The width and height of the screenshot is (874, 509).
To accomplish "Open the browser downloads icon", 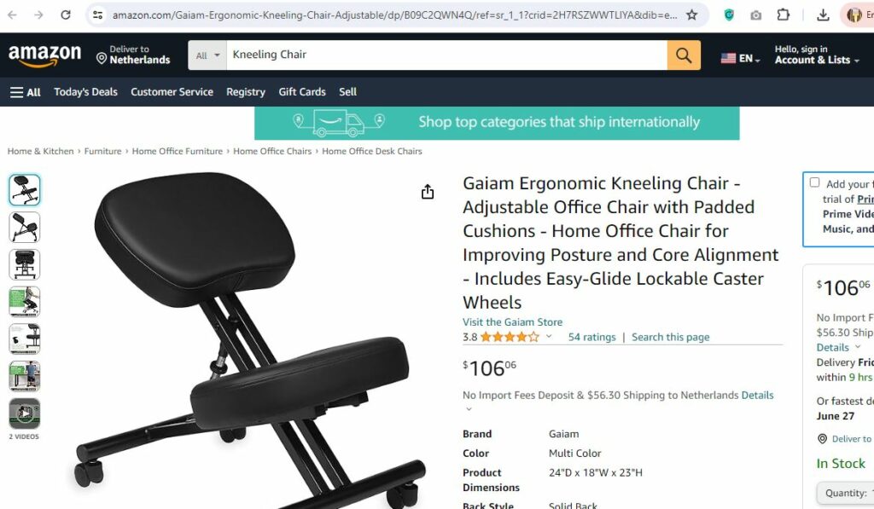I will 823,15.
